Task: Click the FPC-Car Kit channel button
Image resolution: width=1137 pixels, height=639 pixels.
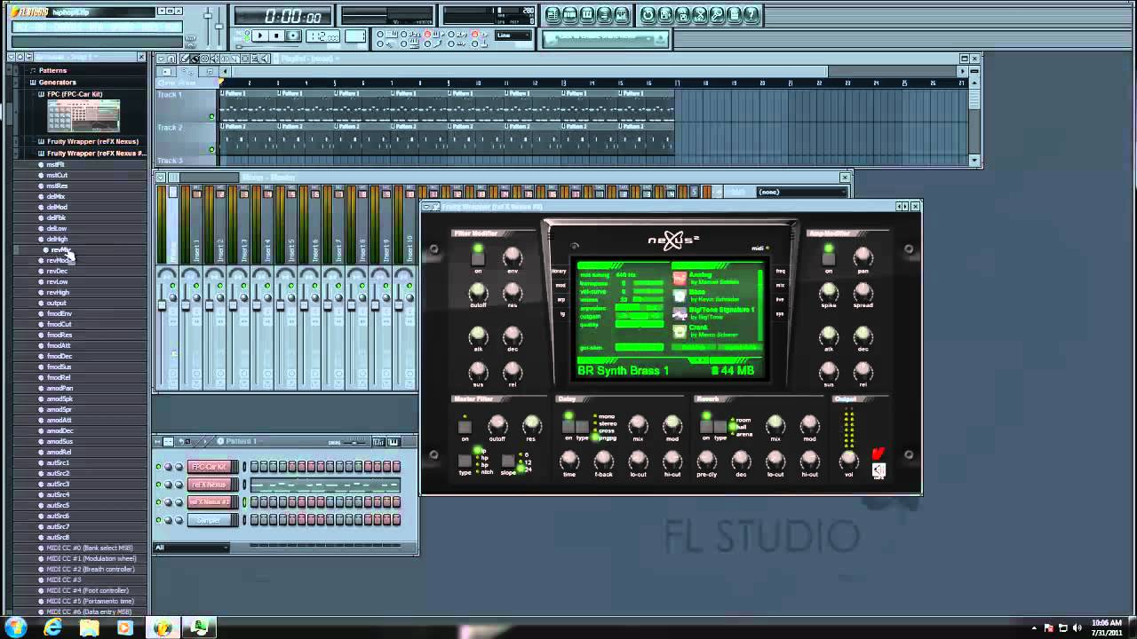Action: [210, 467]
